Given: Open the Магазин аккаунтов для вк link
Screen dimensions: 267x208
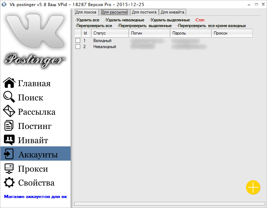Looking at the screenshot, I should [x=35, y=197].
